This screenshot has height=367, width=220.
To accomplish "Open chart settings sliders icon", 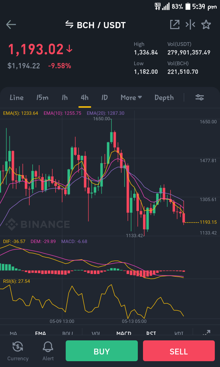I will (200, 97).
